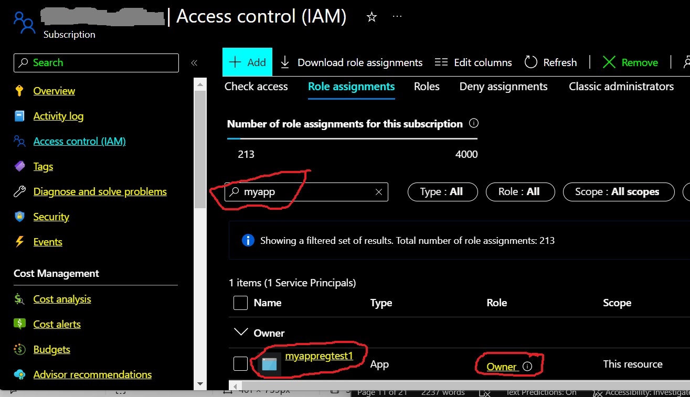Open Diagnose and solve problems link
This screenshot has width=690, height=397.
tap(100, 191)
